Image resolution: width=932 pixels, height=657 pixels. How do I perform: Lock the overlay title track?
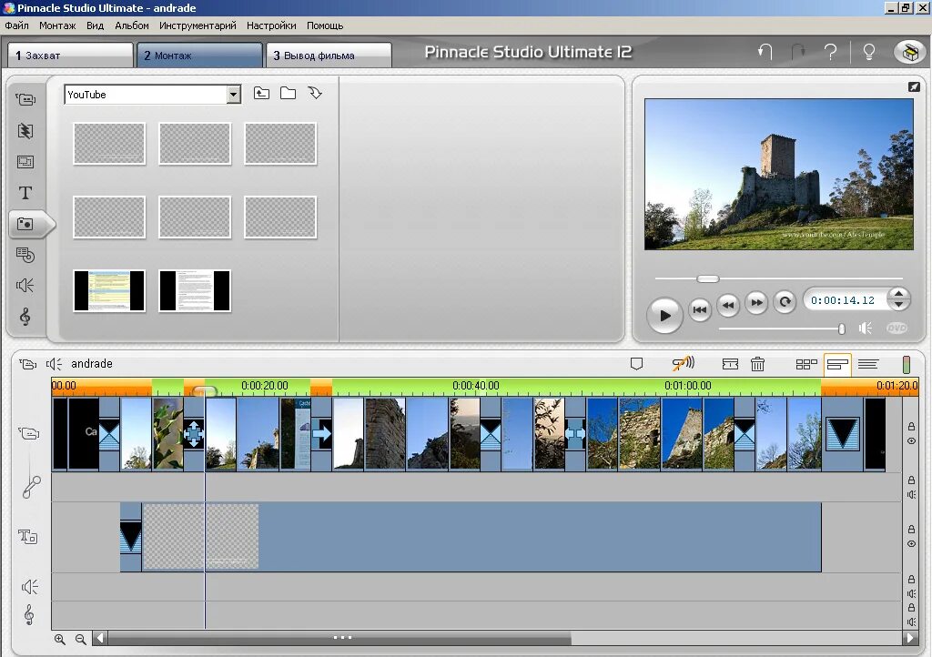[911, 529]
